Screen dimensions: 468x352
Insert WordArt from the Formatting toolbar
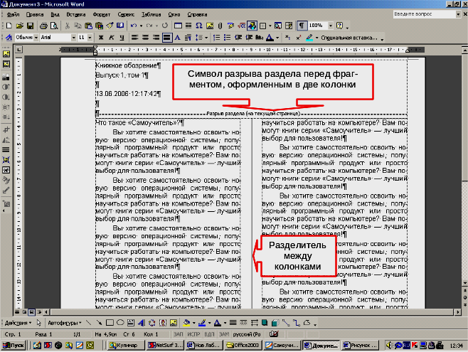[9, 38]
